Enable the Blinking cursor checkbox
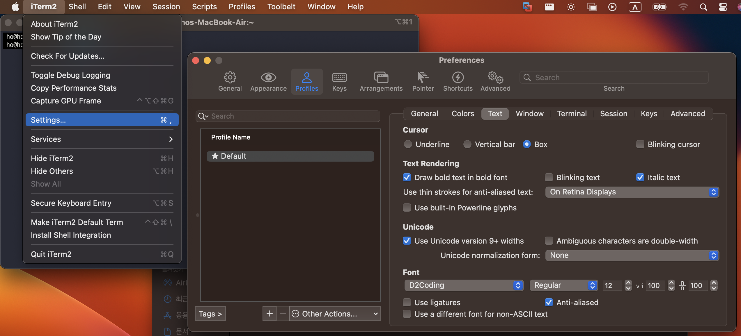 (640, 144)
